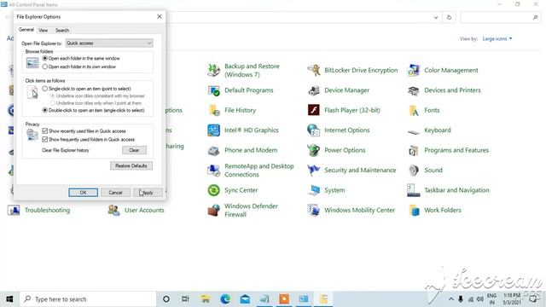
Task: Click the Cancel button
Action: click(x=115, y=193)
